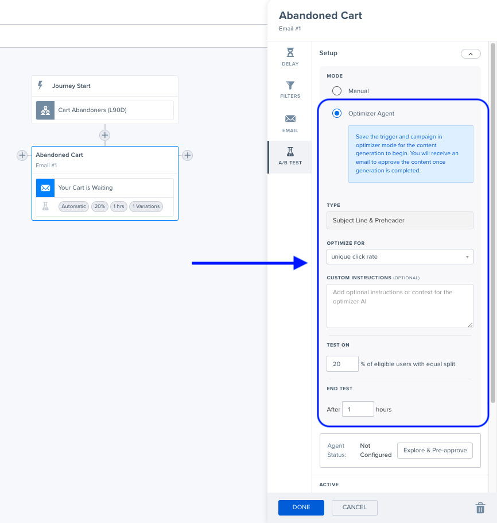Click the Cart Abandoners segment icon
Screen dimensions: 497x523
45,110
